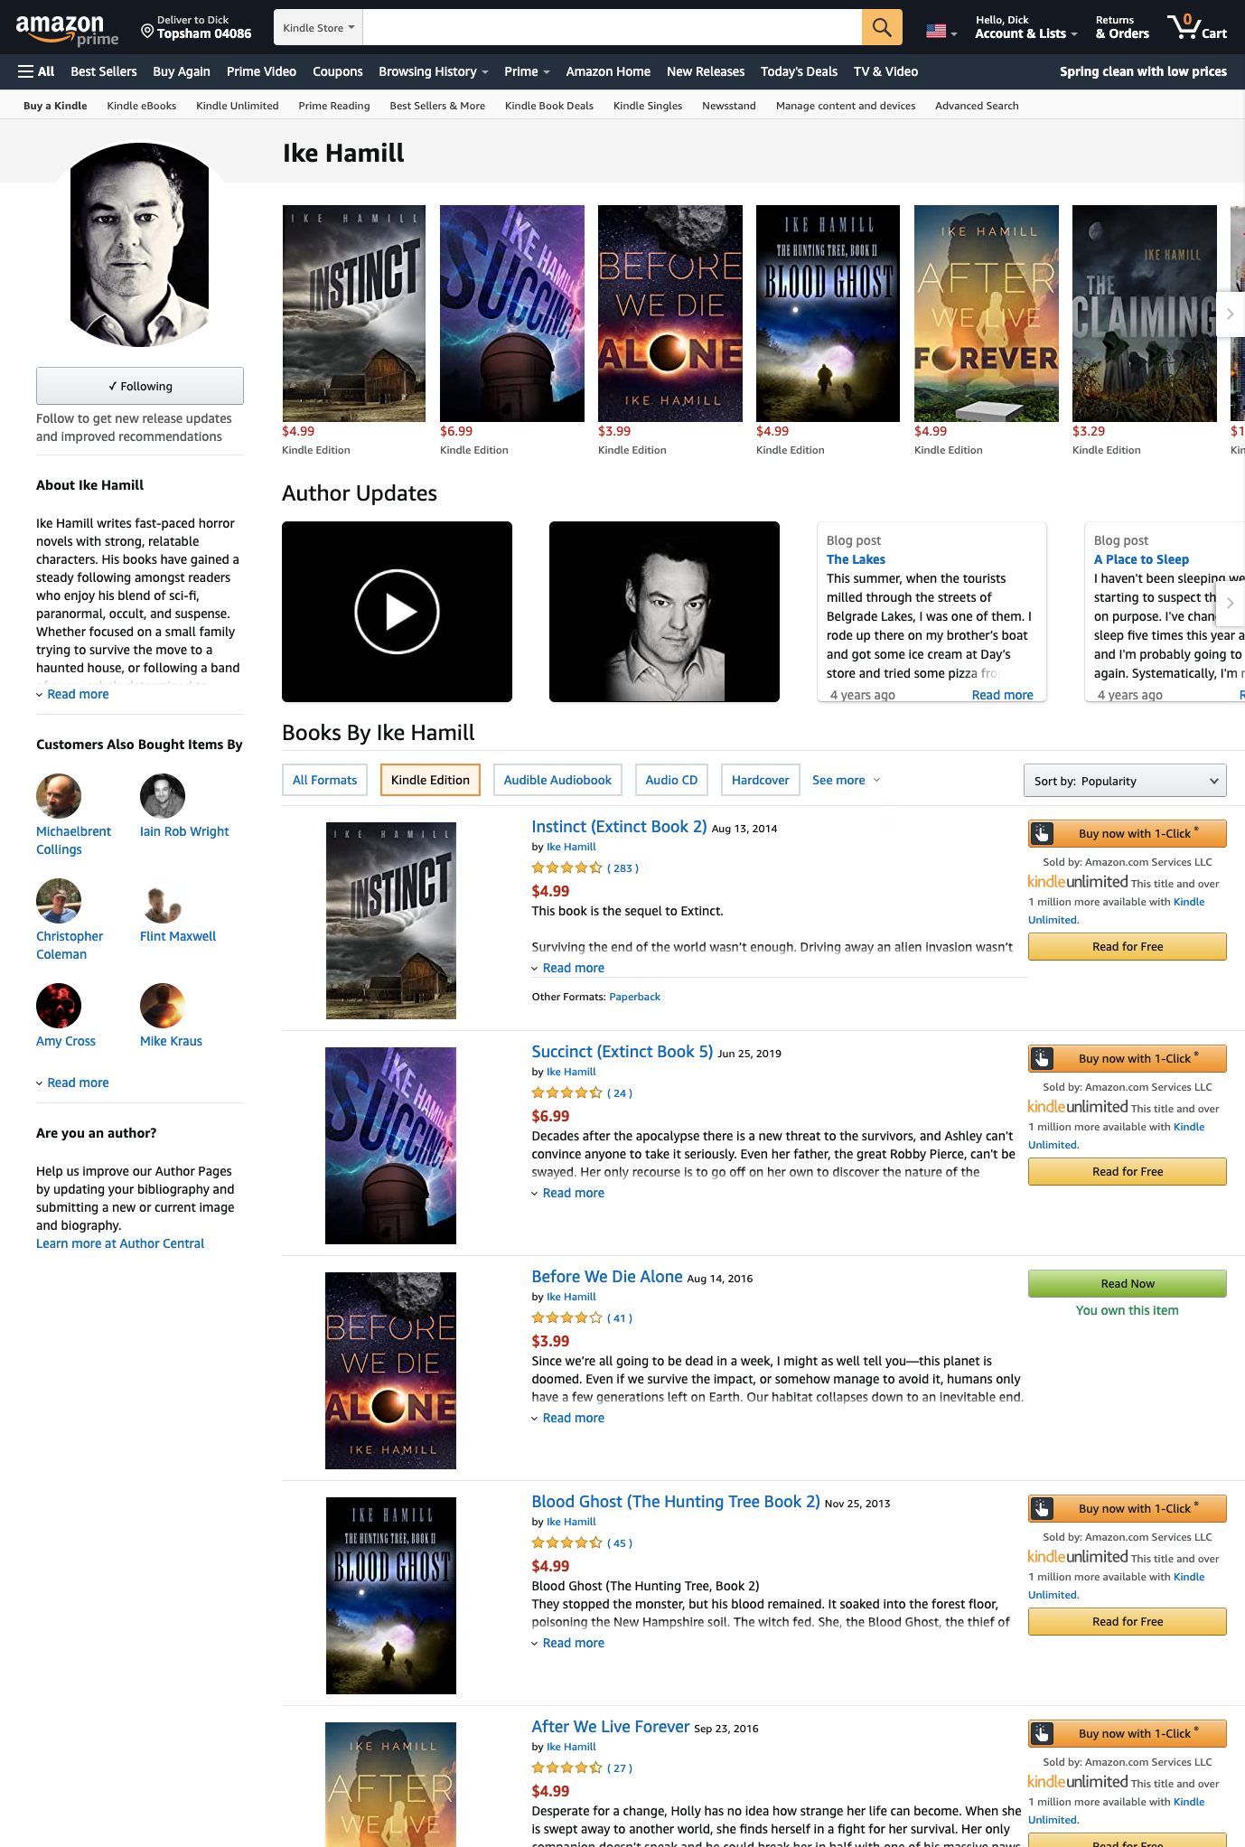Open Best Sellers in main navigation
This screenshot has height=1847, width=1245.
pos(104,71)
